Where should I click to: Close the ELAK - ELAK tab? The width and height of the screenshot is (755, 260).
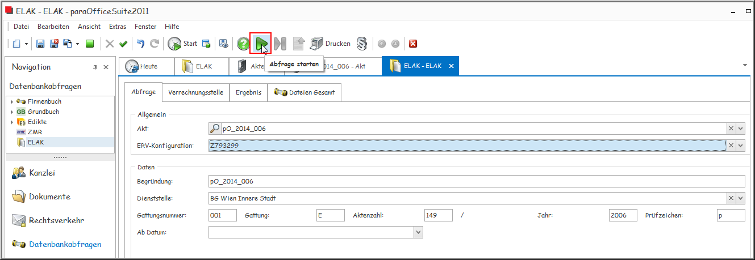tap(451, 66)
